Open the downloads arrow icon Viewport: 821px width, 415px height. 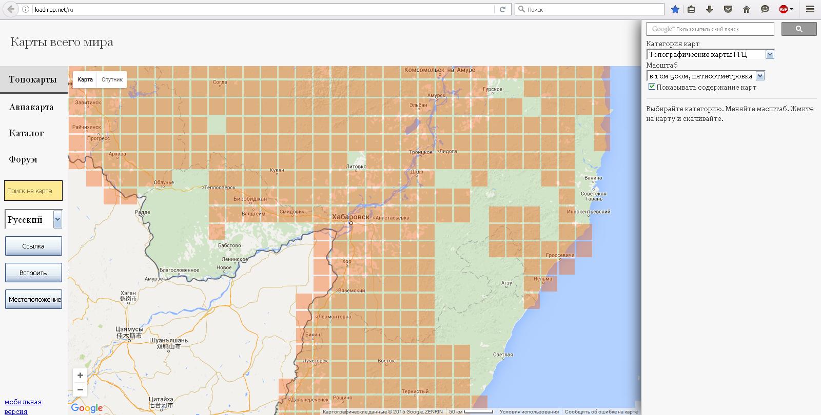pyautogui.click(x=710, y=9)
